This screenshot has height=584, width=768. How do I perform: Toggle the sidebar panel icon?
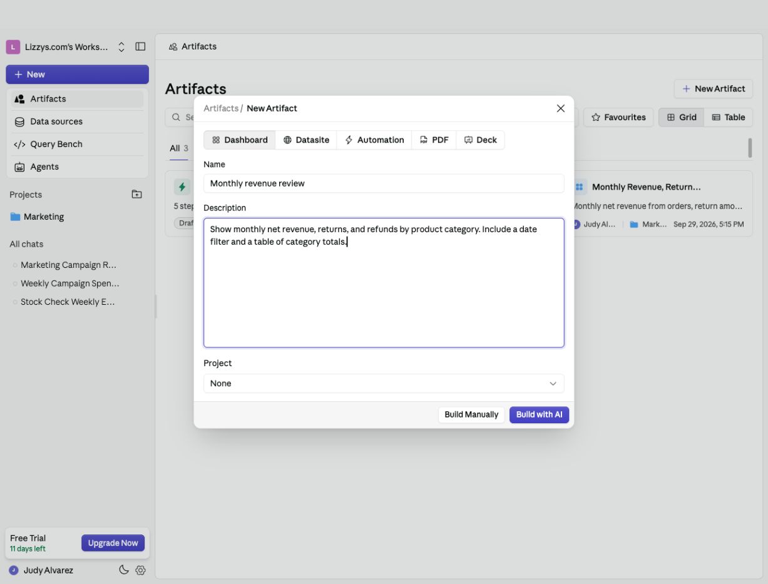click(140, 47)
